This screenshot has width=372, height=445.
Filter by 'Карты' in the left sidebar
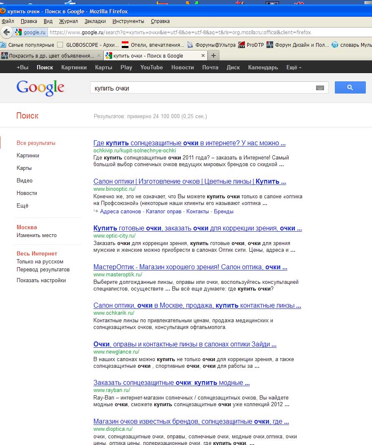pos(24,168)
